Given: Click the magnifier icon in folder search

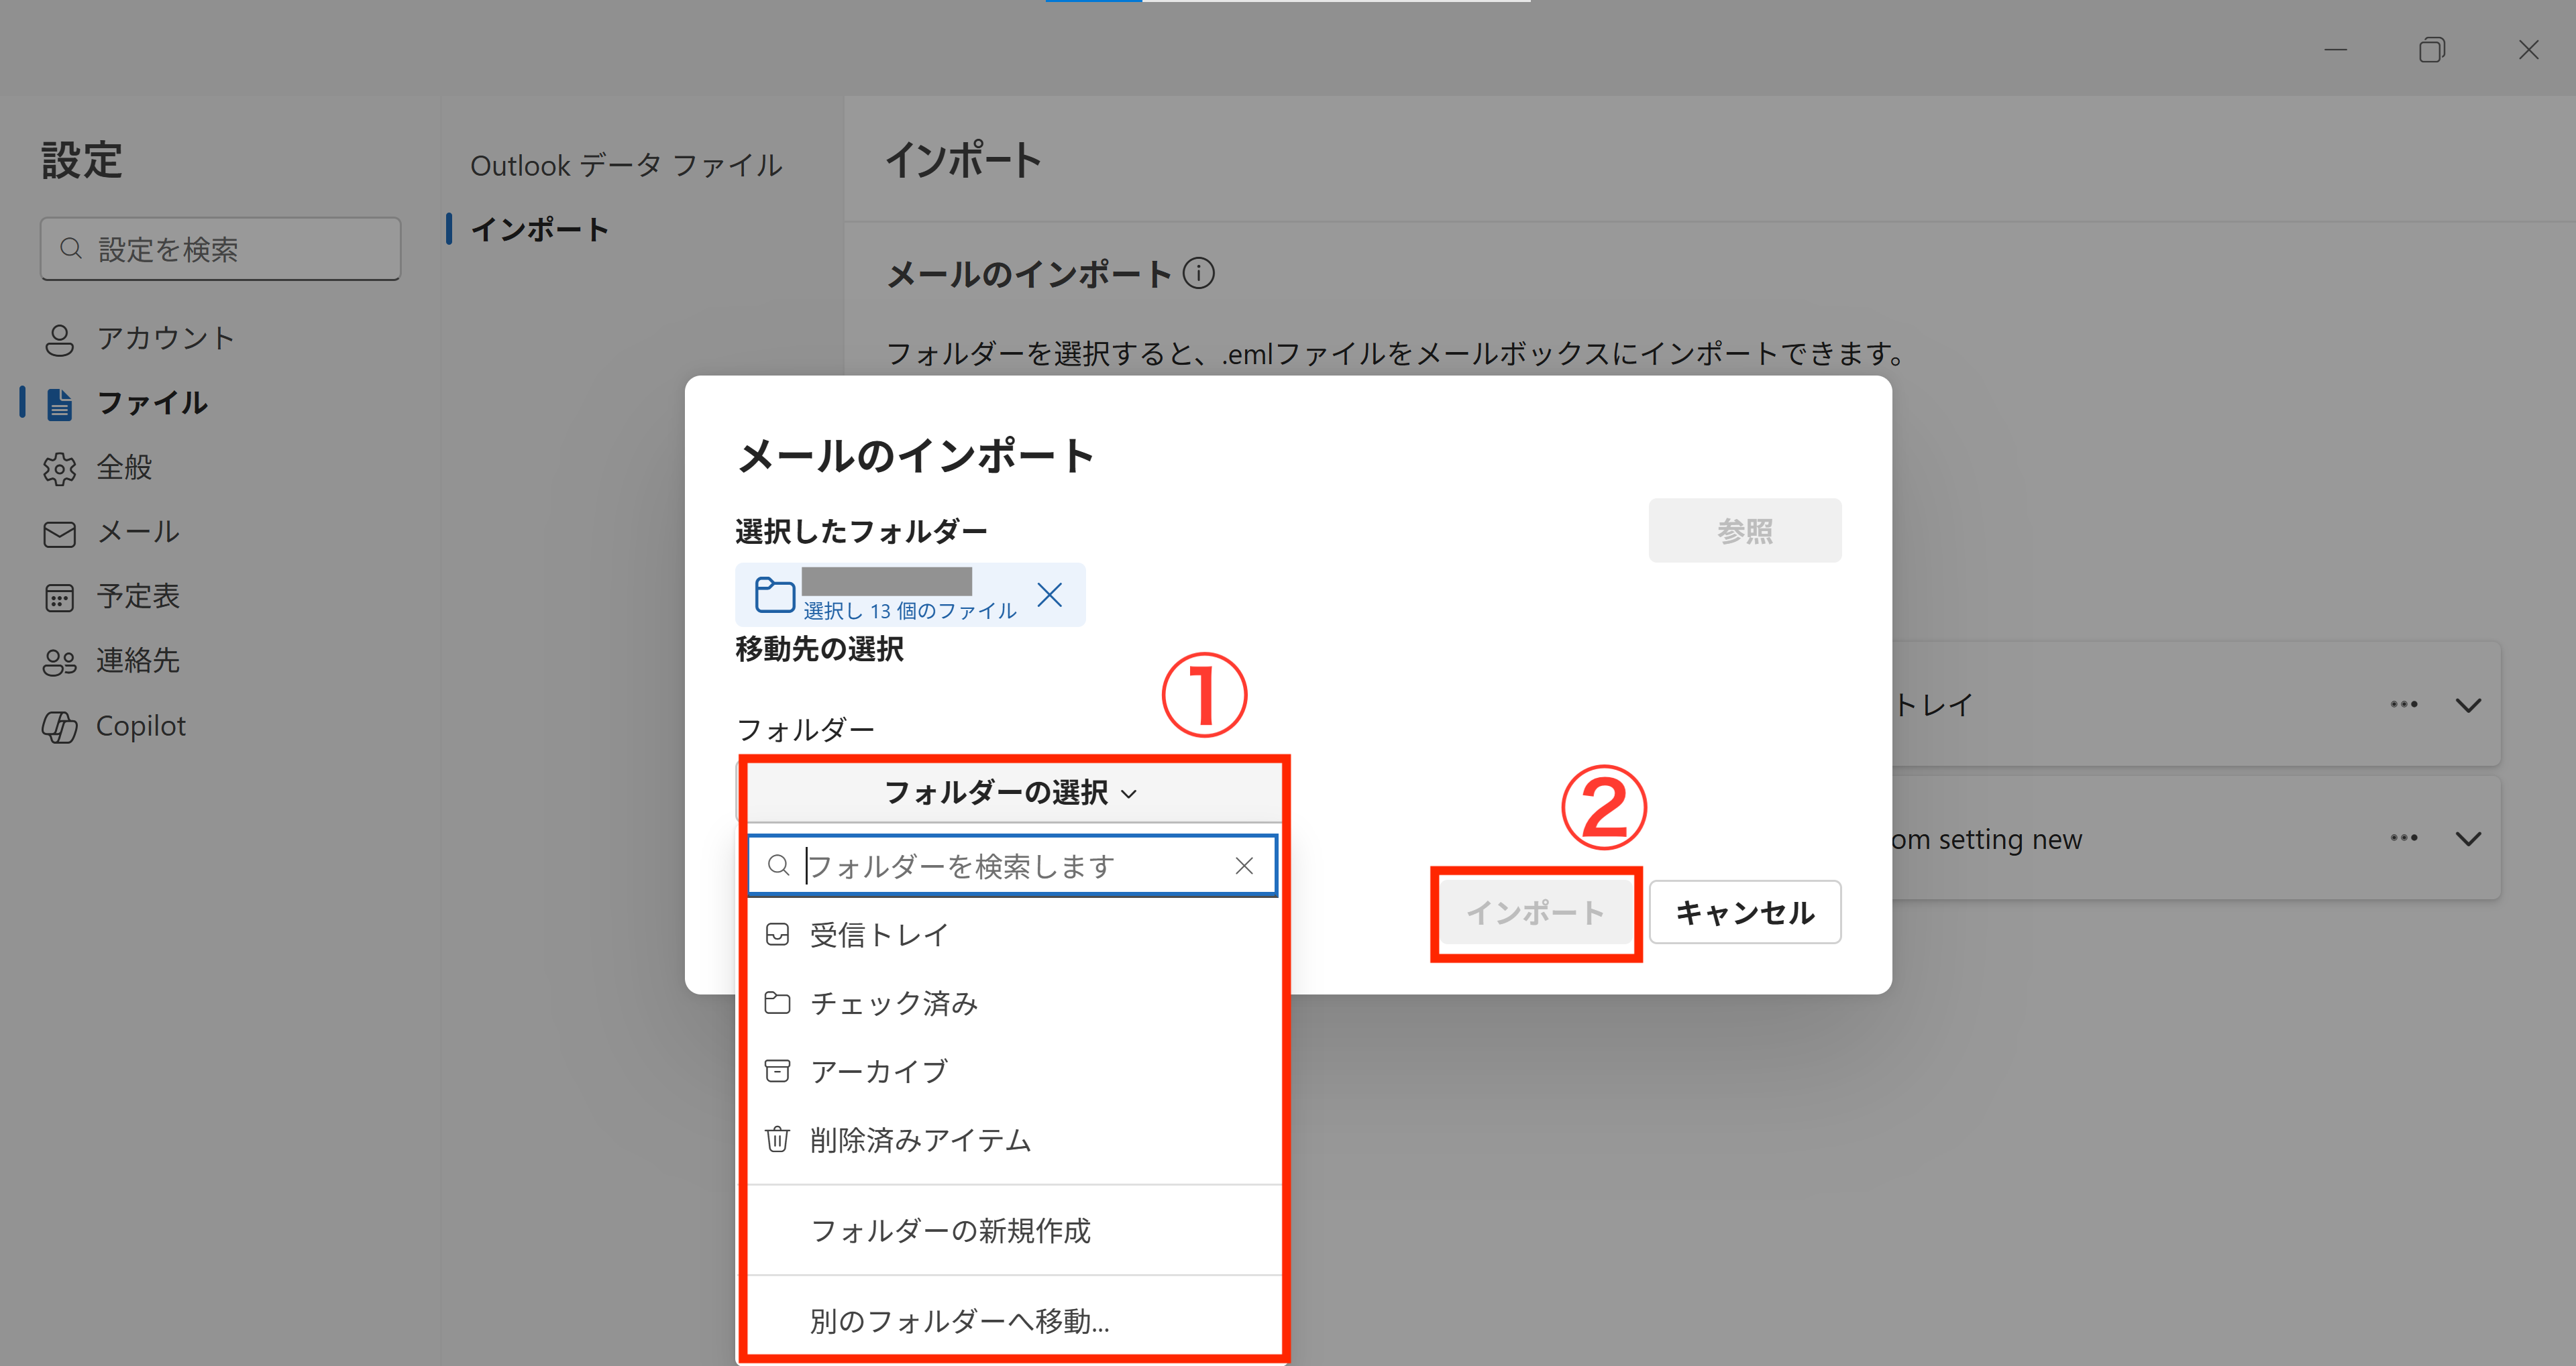Looking at the screenshot, I should [778, 865].
